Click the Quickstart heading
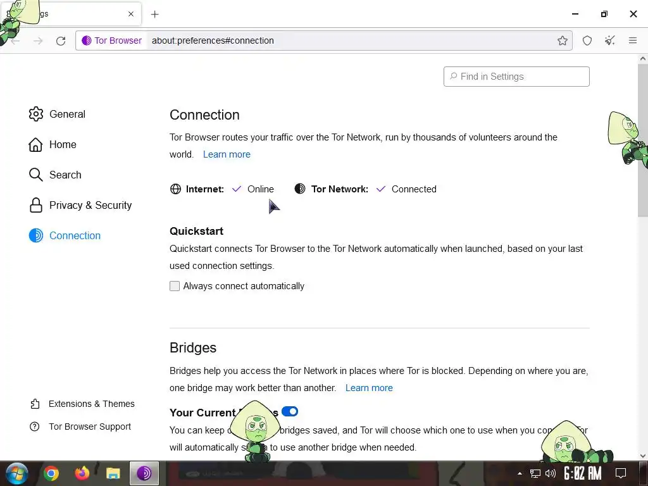Screen dimensions: 648x486 (196, 231)
